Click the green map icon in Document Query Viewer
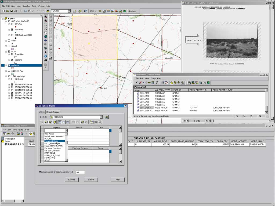 coord(208,83)
